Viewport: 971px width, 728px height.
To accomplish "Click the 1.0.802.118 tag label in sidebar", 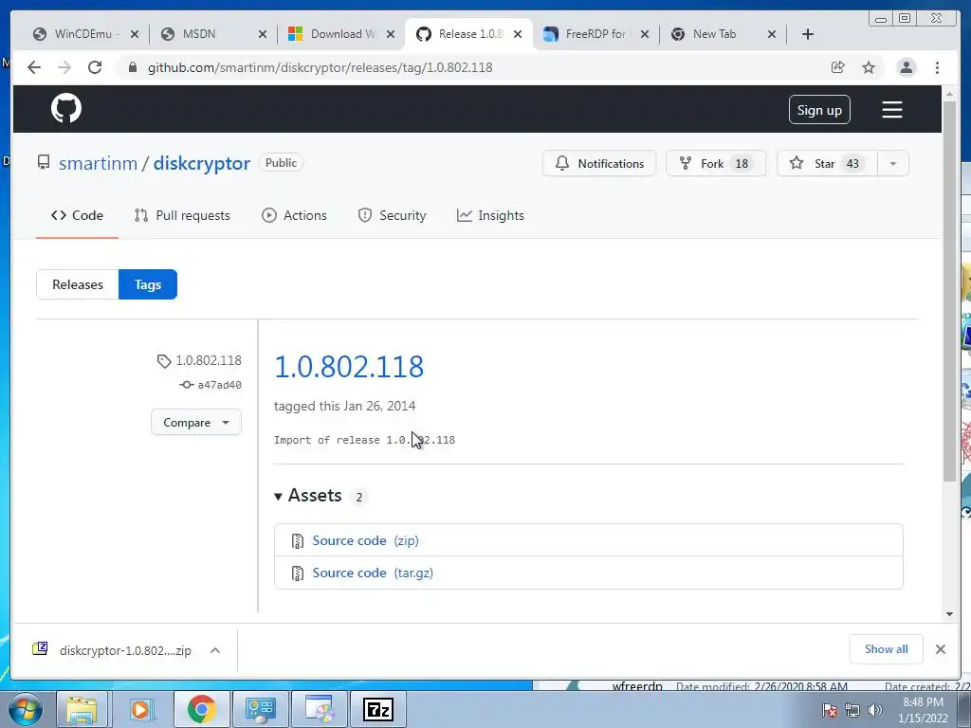I will [x=199, y=360].
